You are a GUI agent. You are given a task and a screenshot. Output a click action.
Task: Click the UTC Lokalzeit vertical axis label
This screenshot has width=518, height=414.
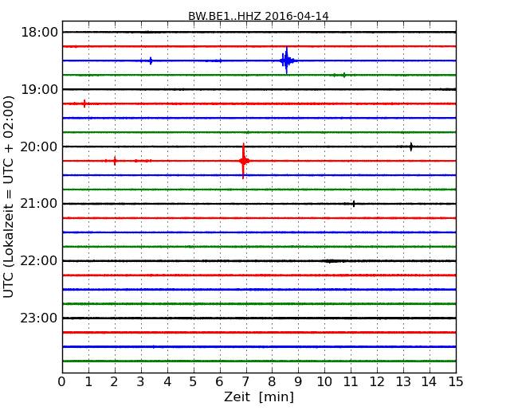[x=9, y=197]
